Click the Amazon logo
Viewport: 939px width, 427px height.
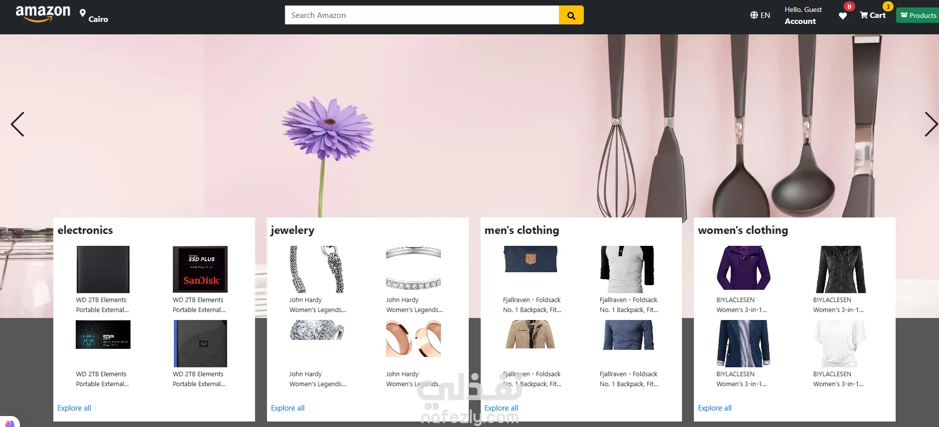pos(43,13)
